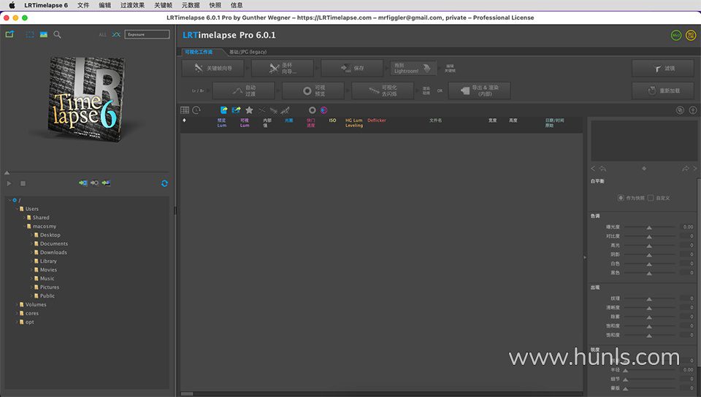Click the 导出 & 渲染 (内部) button
Image resolution: width=701 pixels, height=397 pixels.
tap(479, 90)
